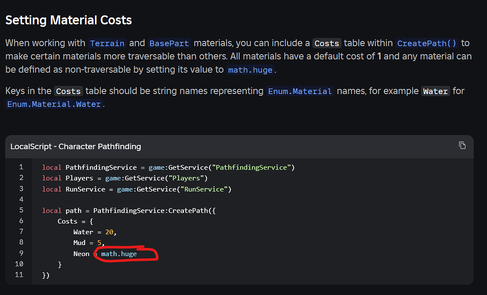This screenshot has height=295, width=487.
Task: Click line number 5 in the code gutter
Action: tap(21, 210)
